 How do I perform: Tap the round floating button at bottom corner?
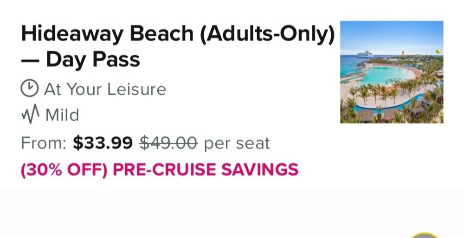tap(425, 235)
